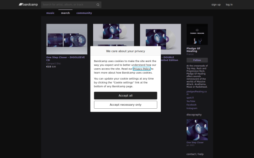Screen dimensions: 254x158
Task: Choose Accept necessary only
Action: (x=126, y=105)
